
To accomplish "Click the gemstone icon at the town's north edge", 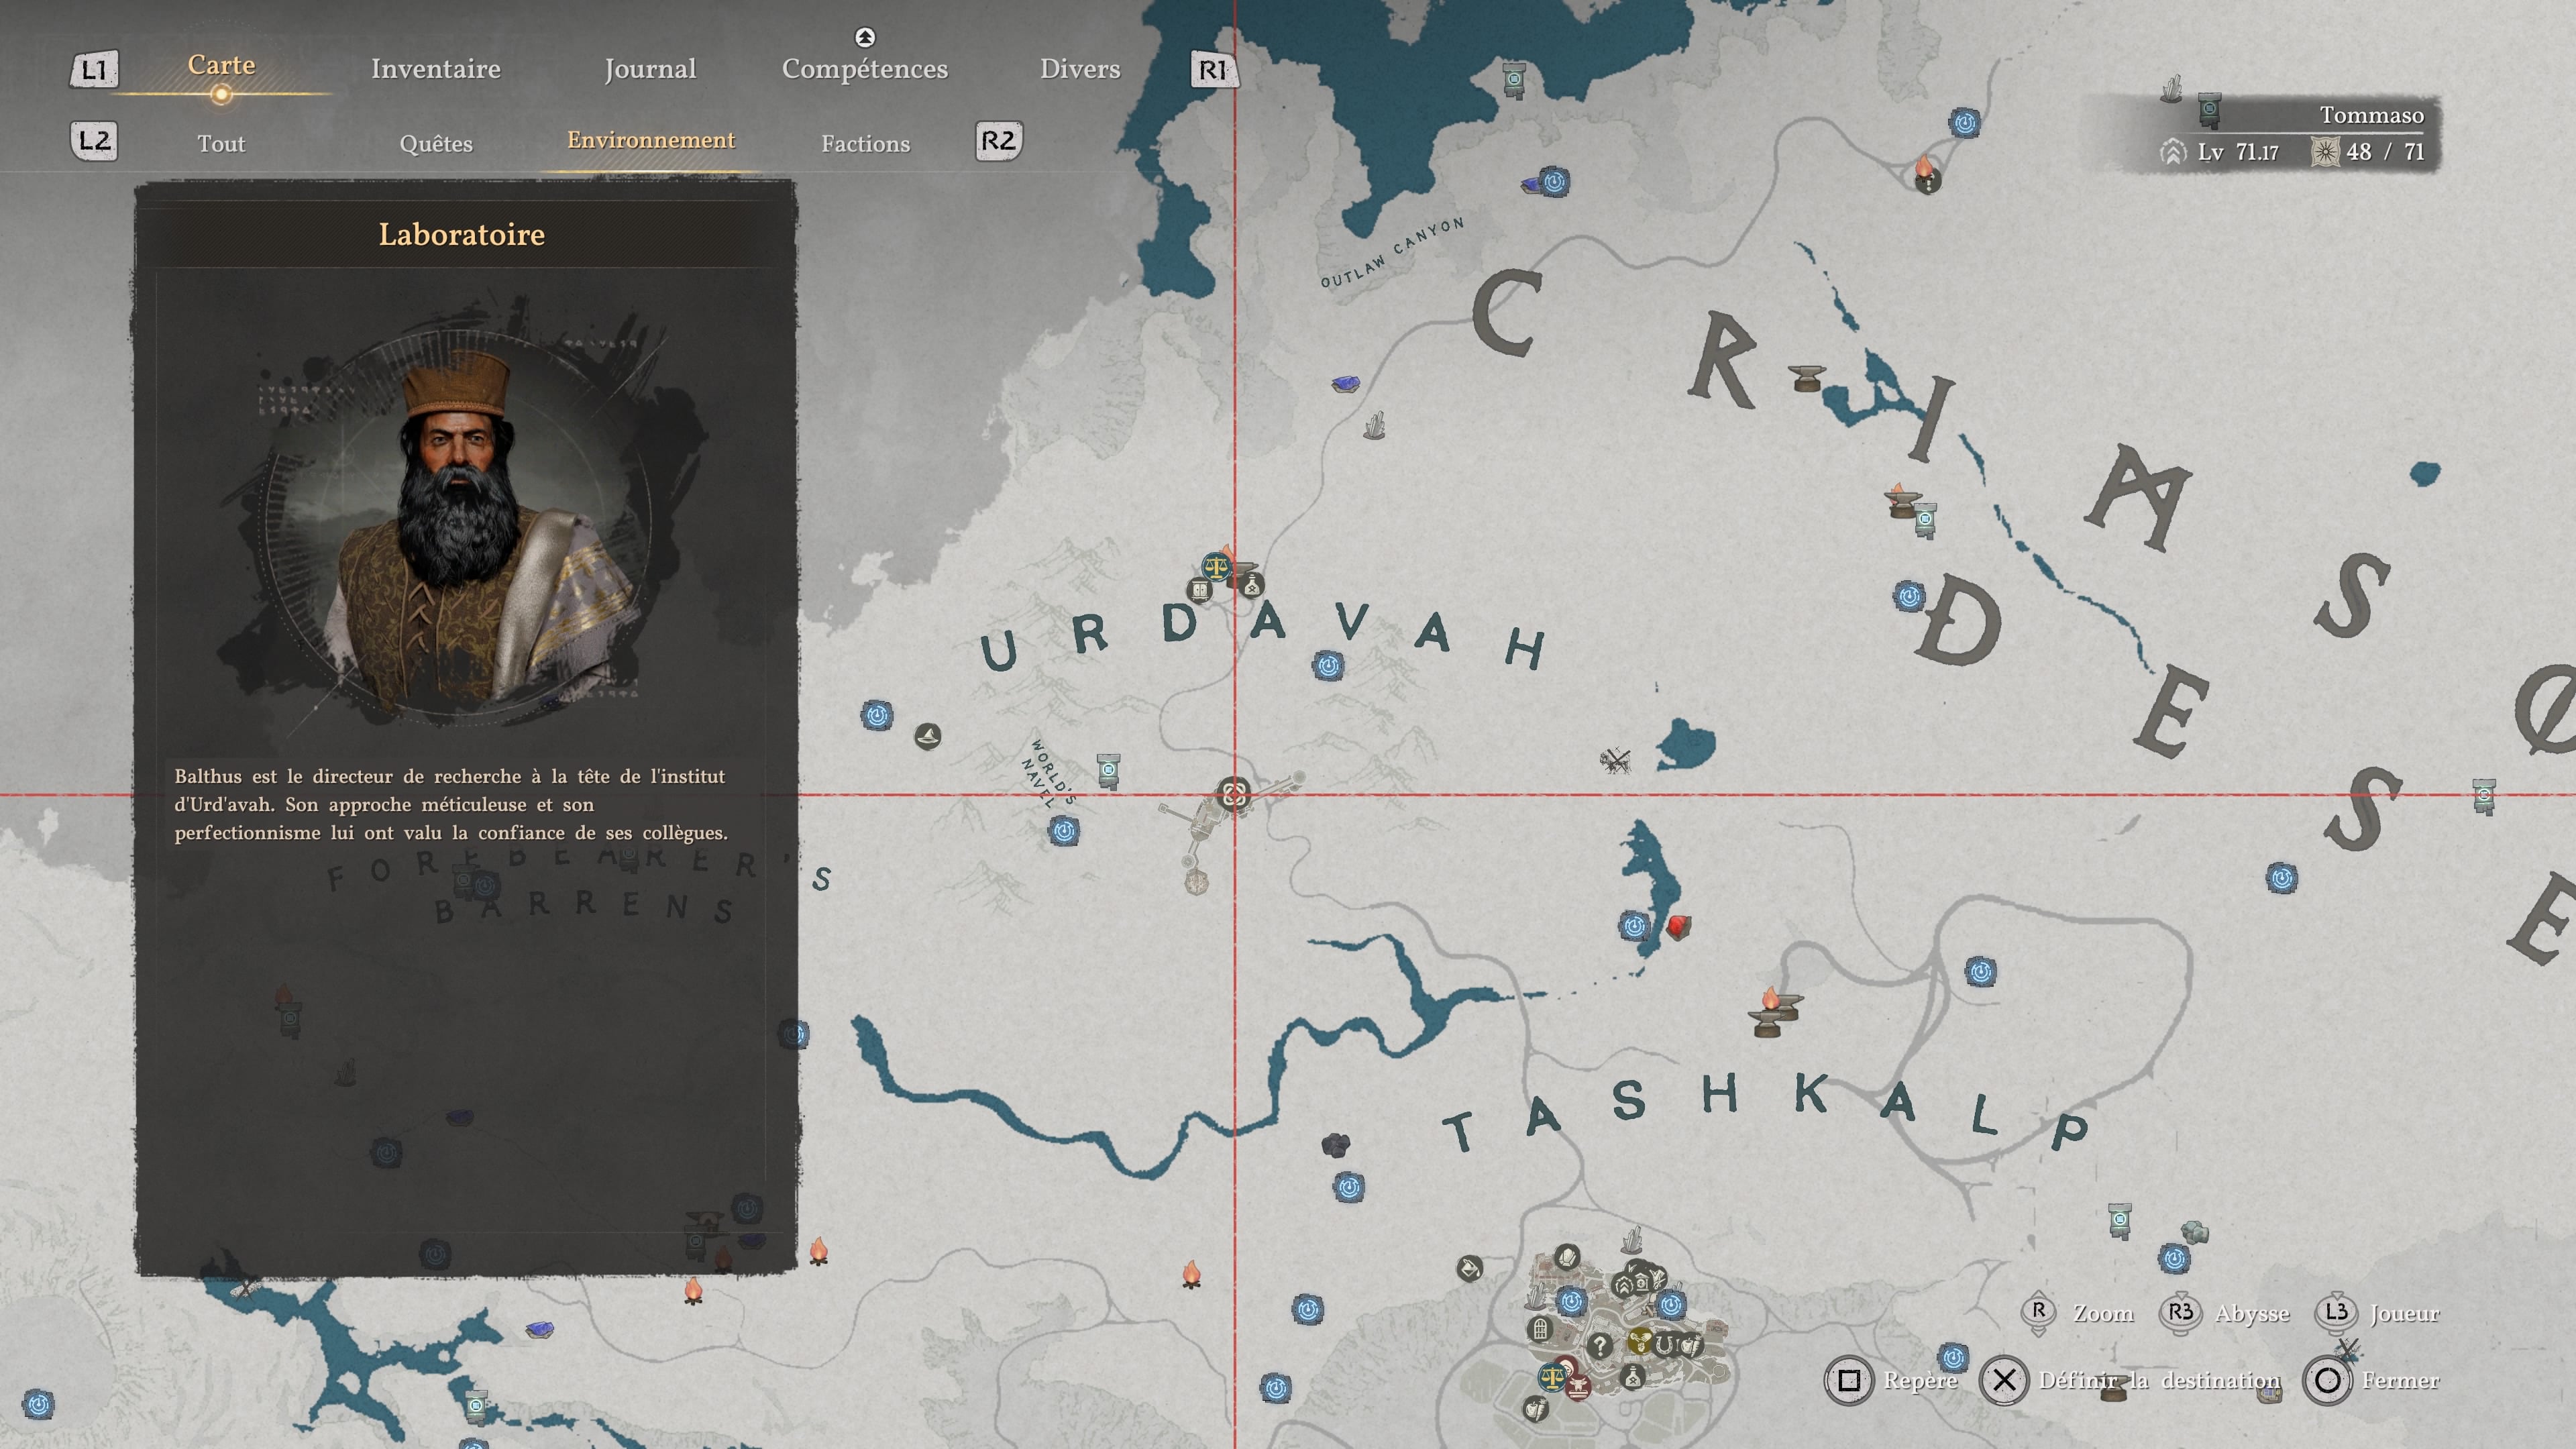I will click(x=1567, y=1256).
